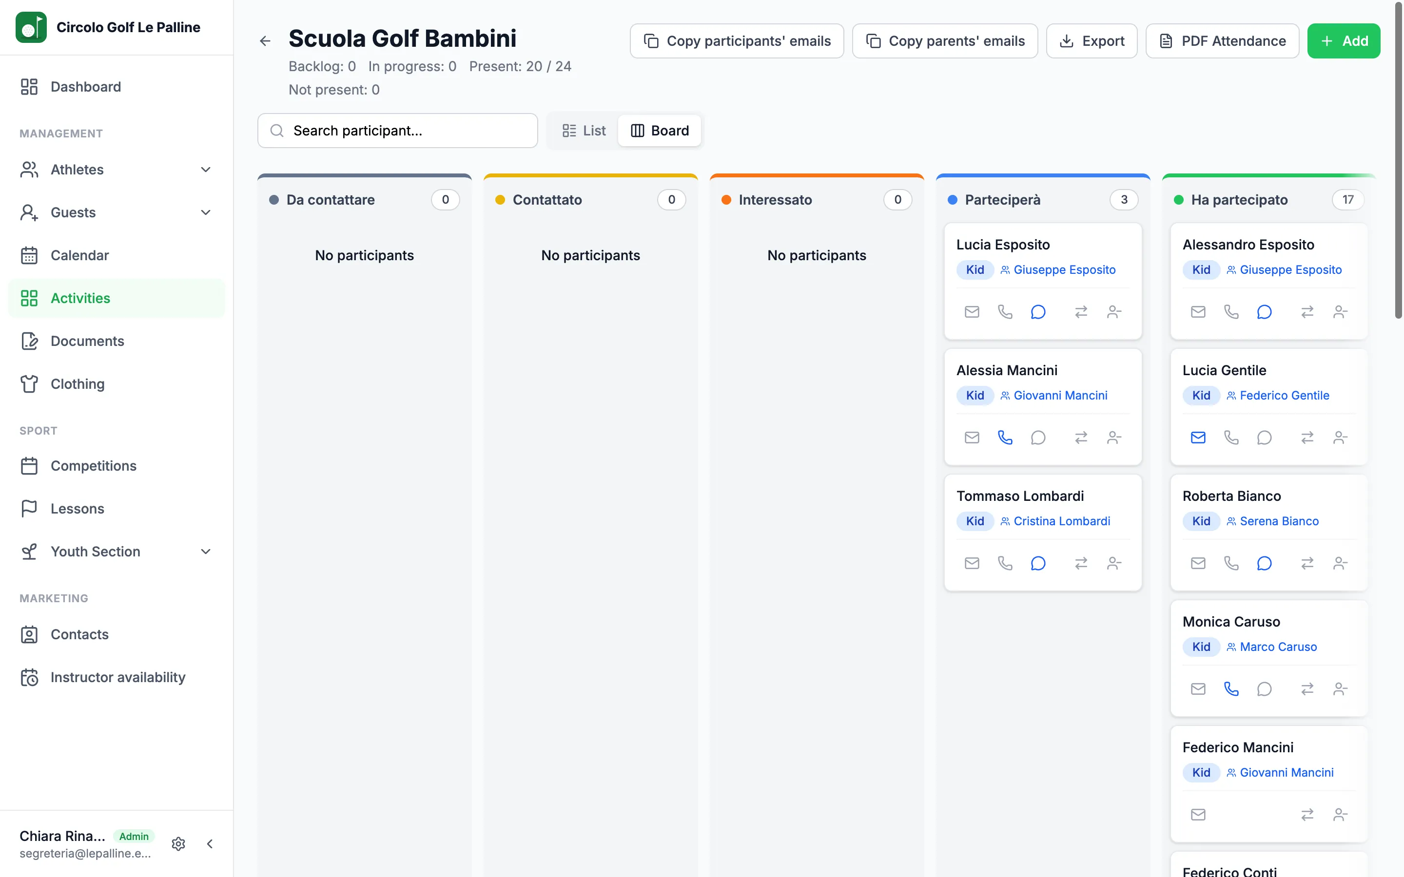Click the email icon on Federico Mancini's card

click(1198, 815)
